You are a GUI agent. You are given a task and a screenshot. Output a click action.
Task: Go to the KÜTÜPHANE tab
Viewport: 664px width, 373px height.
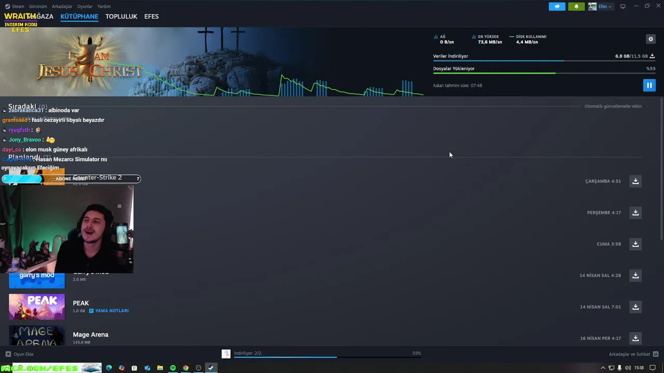coord(79,17)
